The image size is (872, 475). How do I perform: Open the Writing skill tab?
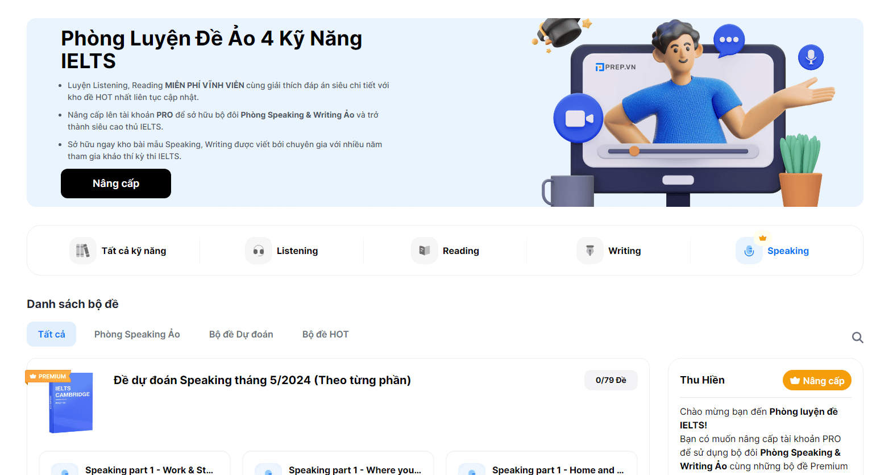(609, 251)
